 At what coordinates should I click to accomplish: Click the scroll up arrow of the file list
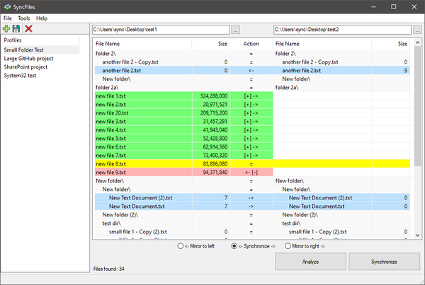click(x=417, y=42)
